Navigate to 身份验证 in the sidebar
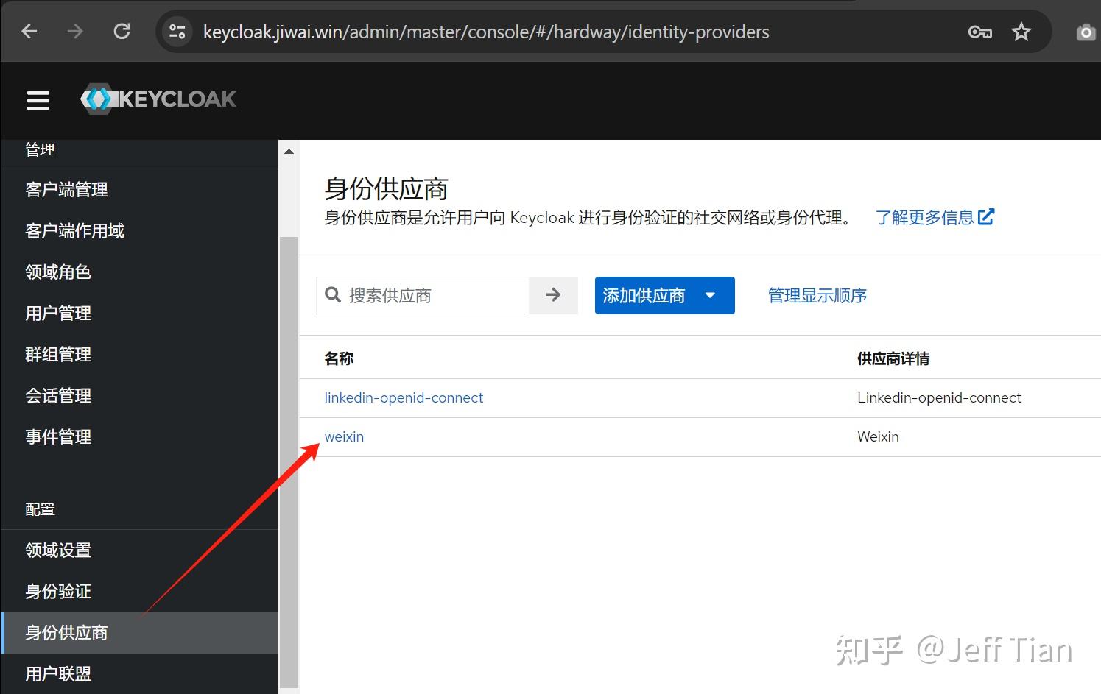This screenshot has height=694, width=1101. coord(57,591)
